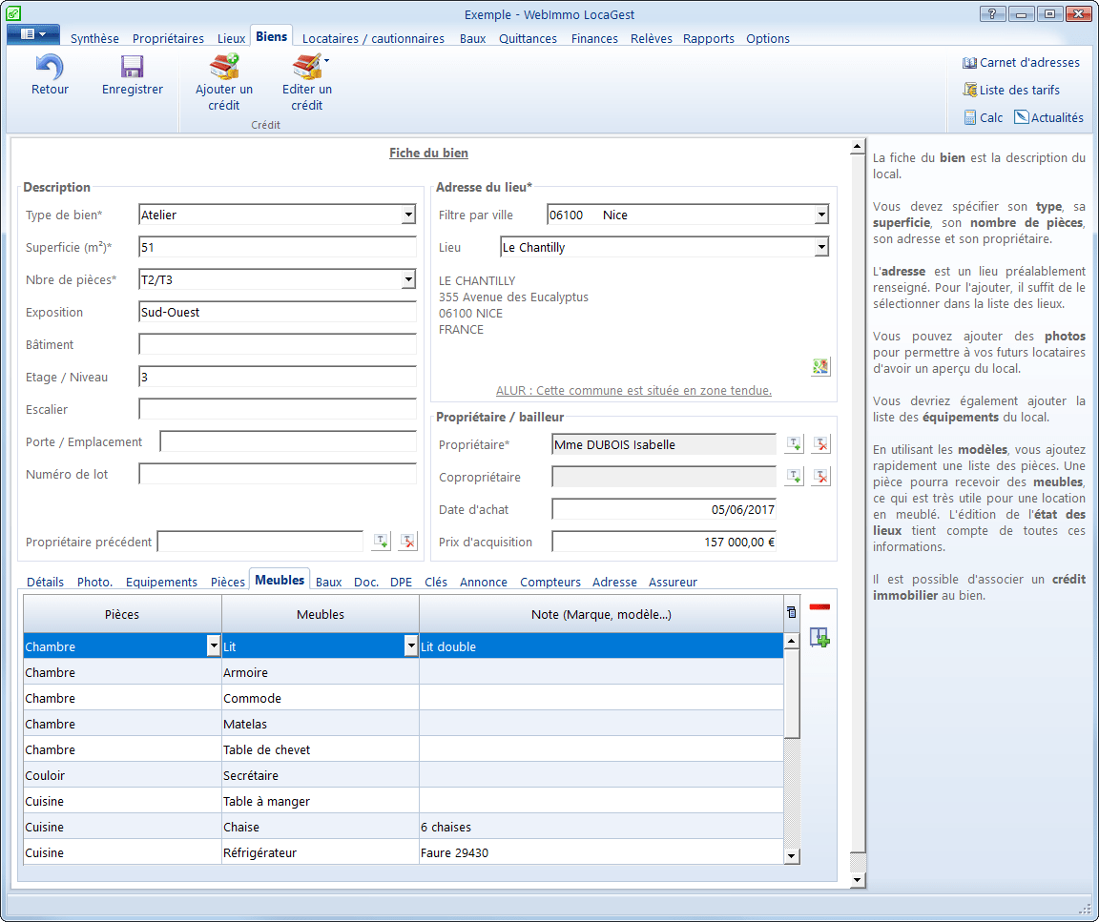This screenshot has height=922, width=1099.
Task: Click the Retour back arrow icon
Action: (x=50, y=67)
